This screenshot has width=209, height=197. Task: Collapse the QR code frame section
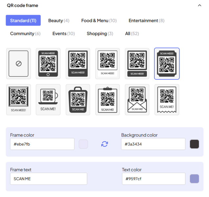[199, 6]
